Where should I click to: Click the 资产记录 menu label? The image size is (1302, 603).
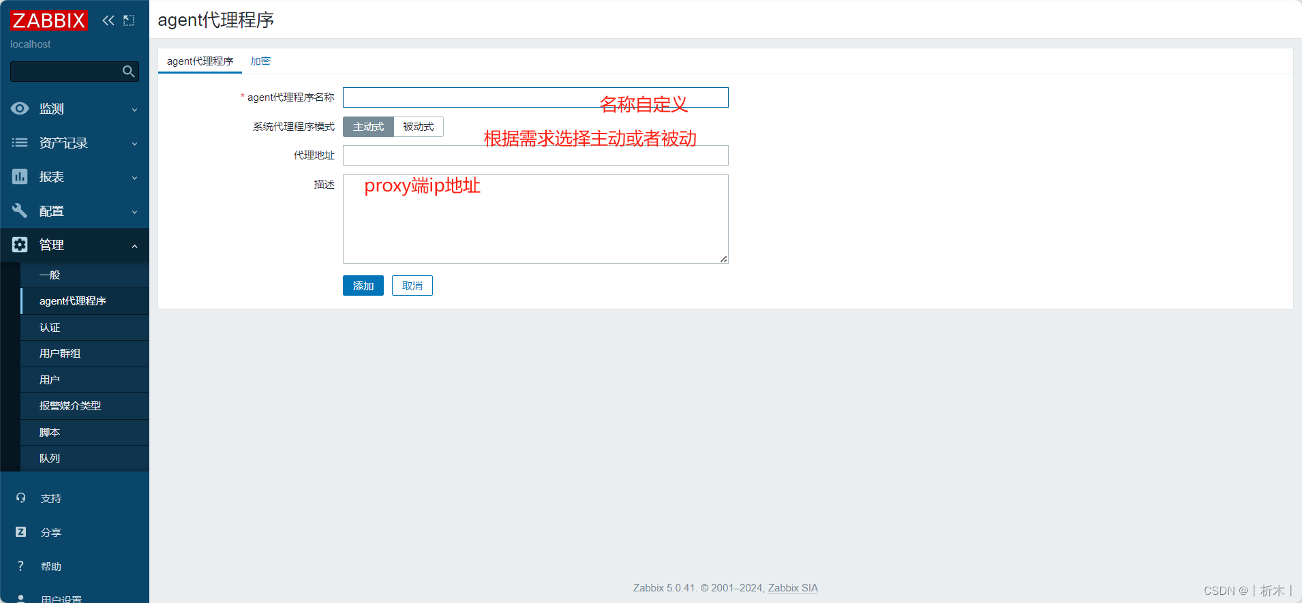(x=63, y=143)
